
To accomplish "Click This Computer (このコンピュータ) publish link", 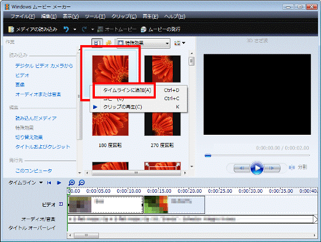I will point(33,171).
